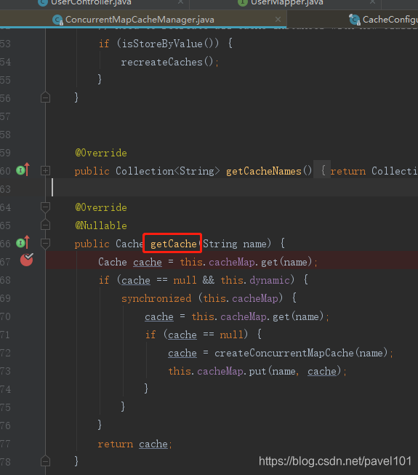Viewport: 418px width, 475px height.
Task: Click the @Override annotation on line 64
Action: 101,207
